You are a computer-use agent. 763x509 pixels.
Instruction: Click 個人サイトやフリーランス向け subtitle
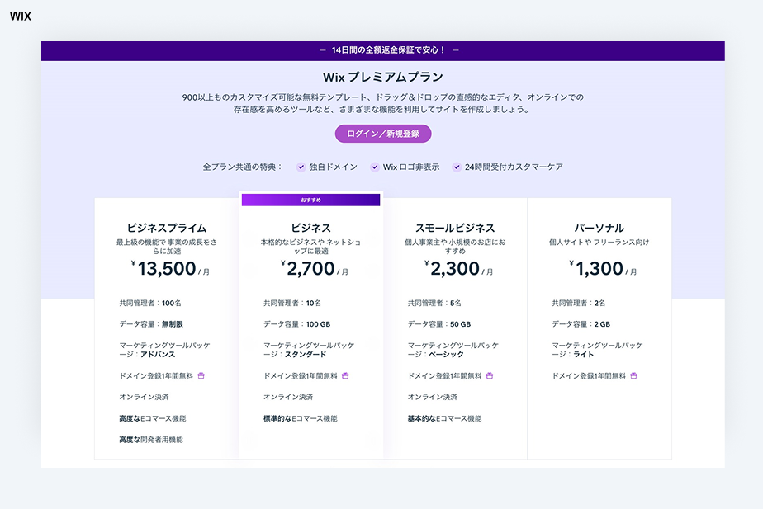click(599, 242)
